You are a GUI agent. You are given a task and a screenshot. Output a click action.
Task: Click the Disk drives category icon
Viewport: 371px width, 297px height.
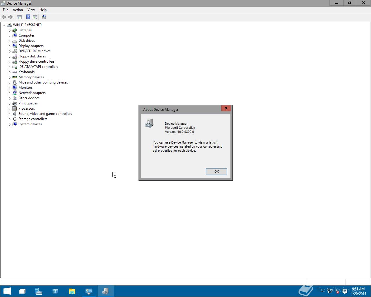[x=15, y=41]
